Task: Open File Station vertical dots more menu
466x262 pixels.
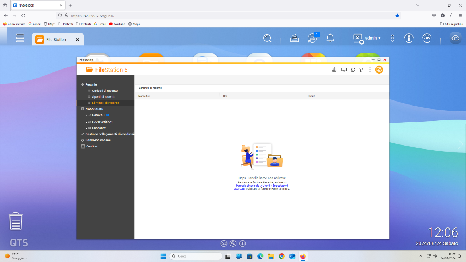Action: pyautogui.click(x=370, y=70)
